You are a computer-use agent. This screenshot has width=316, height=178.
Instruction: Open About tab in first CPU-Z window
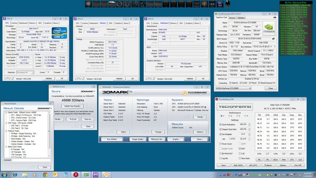(56, 23)
